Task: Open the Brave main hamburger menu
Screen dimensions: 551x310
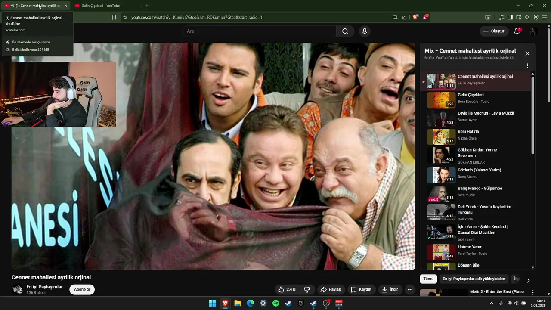Action: tap(545, 17)
